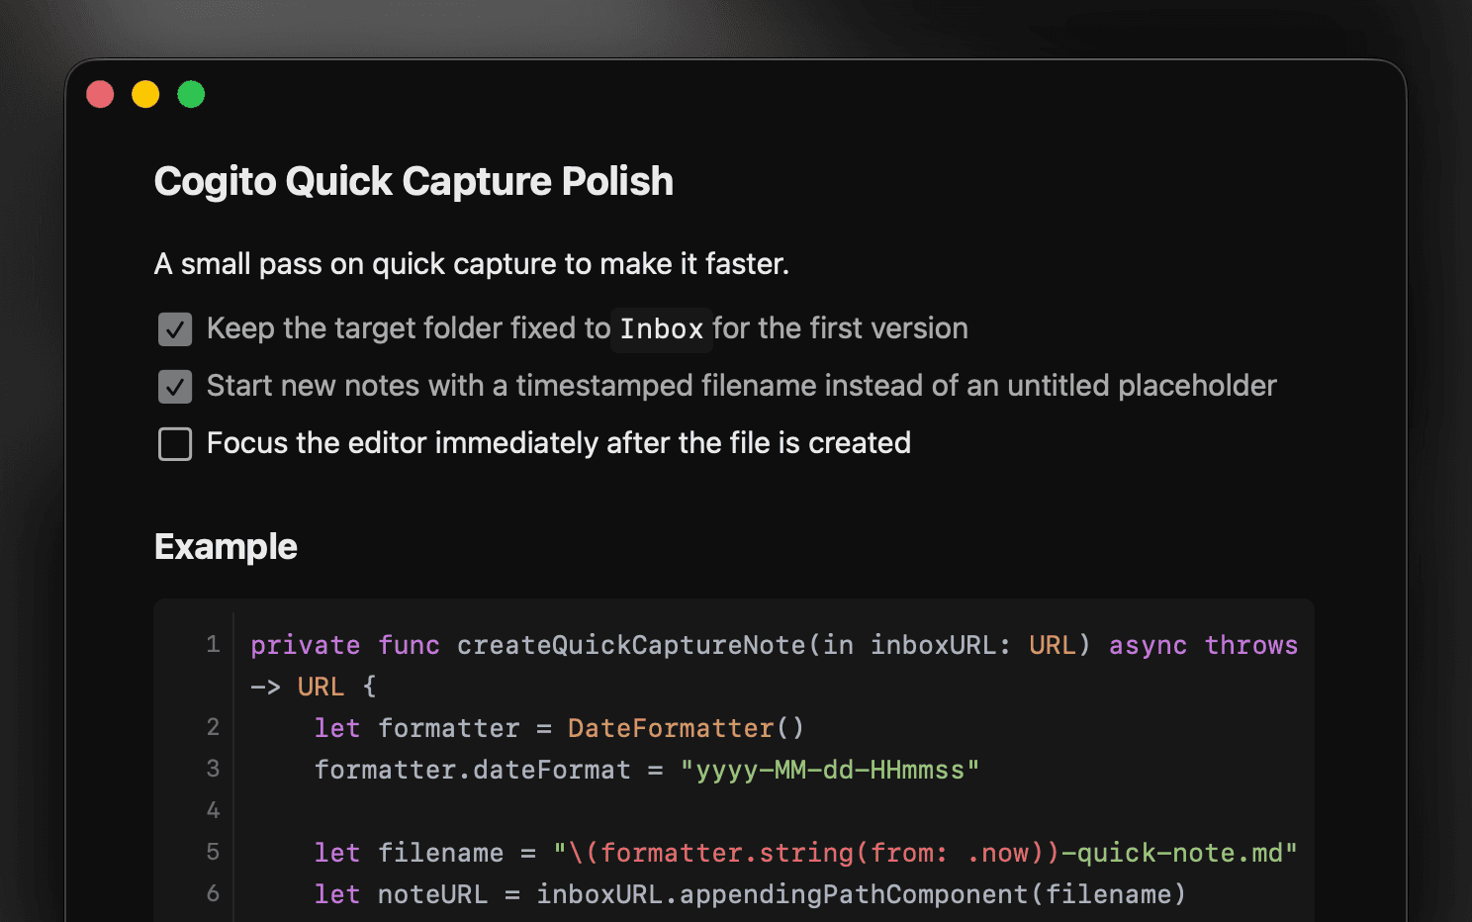The width and height of the screenshot is (1472, 922).
Task: Uncheck the Inbox target folder checkbox
Action: tap(175, 329)
